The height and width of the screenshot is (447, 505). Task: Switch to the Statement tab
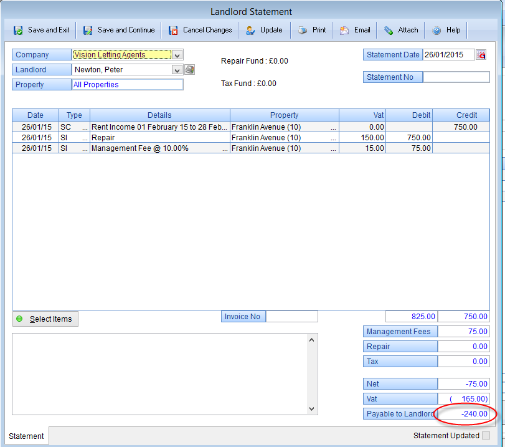tap(26, 436)
